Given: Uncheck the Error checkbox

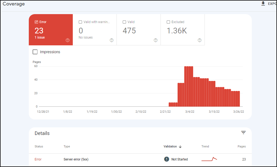Looking at the screenshot, I should [36, 22].
